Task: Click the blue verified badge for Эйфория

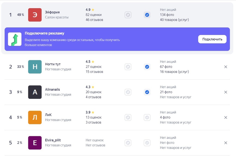Action: tap(147, 15)
